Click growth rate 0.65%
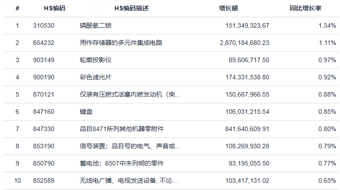Screen dimensions: 340x190 327,180
